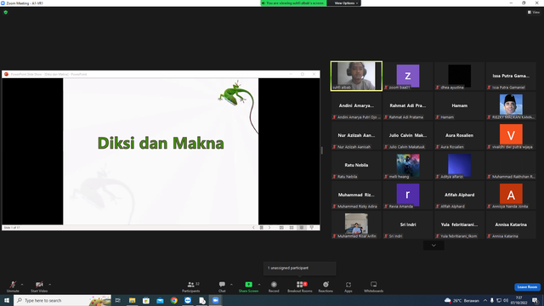Click the Start Video camera icon
The width and height of the screenshot is (544, 306).
pyautogui.click(x=39, y=285)
